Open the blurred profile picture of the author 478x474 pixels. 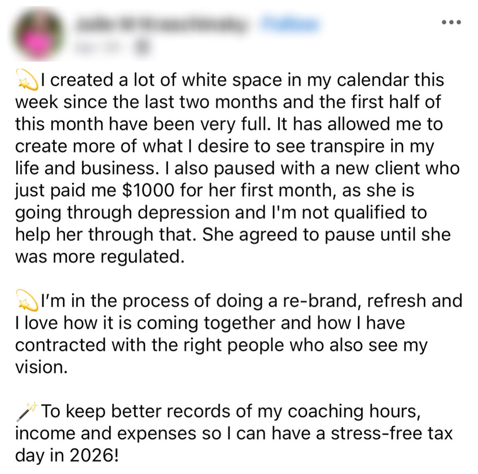click(x=38, y=34)
